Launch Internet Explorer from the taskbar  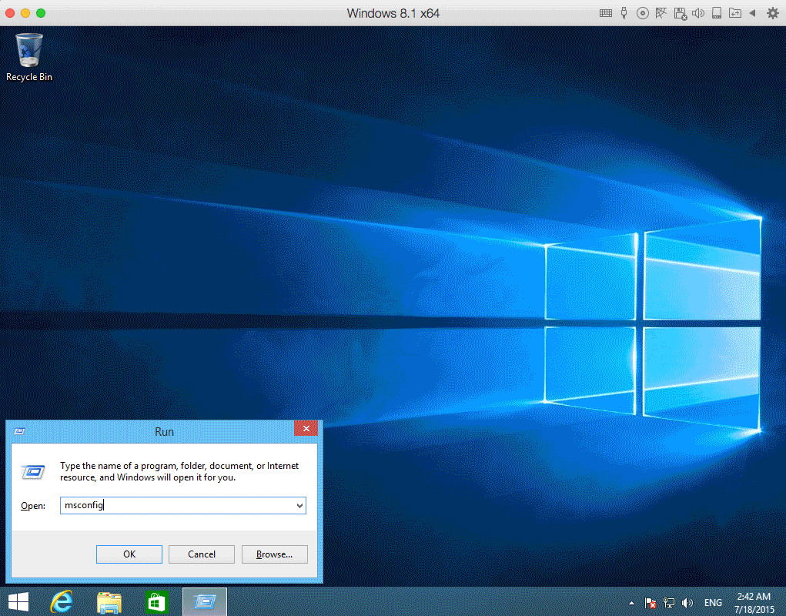point(62,602)
